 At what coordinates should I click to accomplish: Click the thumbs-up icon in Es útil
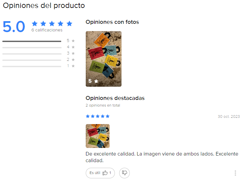point(105,173)
